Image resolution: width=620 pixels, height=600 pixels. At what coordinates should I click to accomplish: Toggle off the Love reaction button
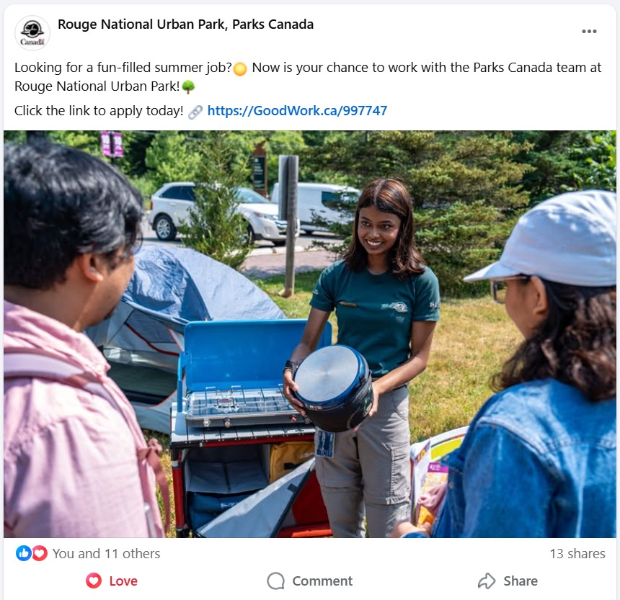click(112, 581)
